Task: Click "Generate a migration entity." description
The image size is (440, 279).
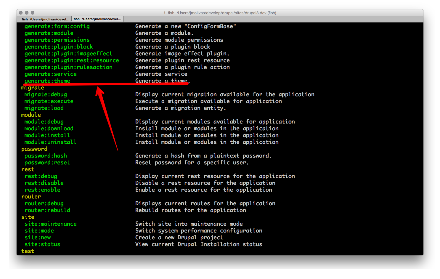Action: click(181, 108)
